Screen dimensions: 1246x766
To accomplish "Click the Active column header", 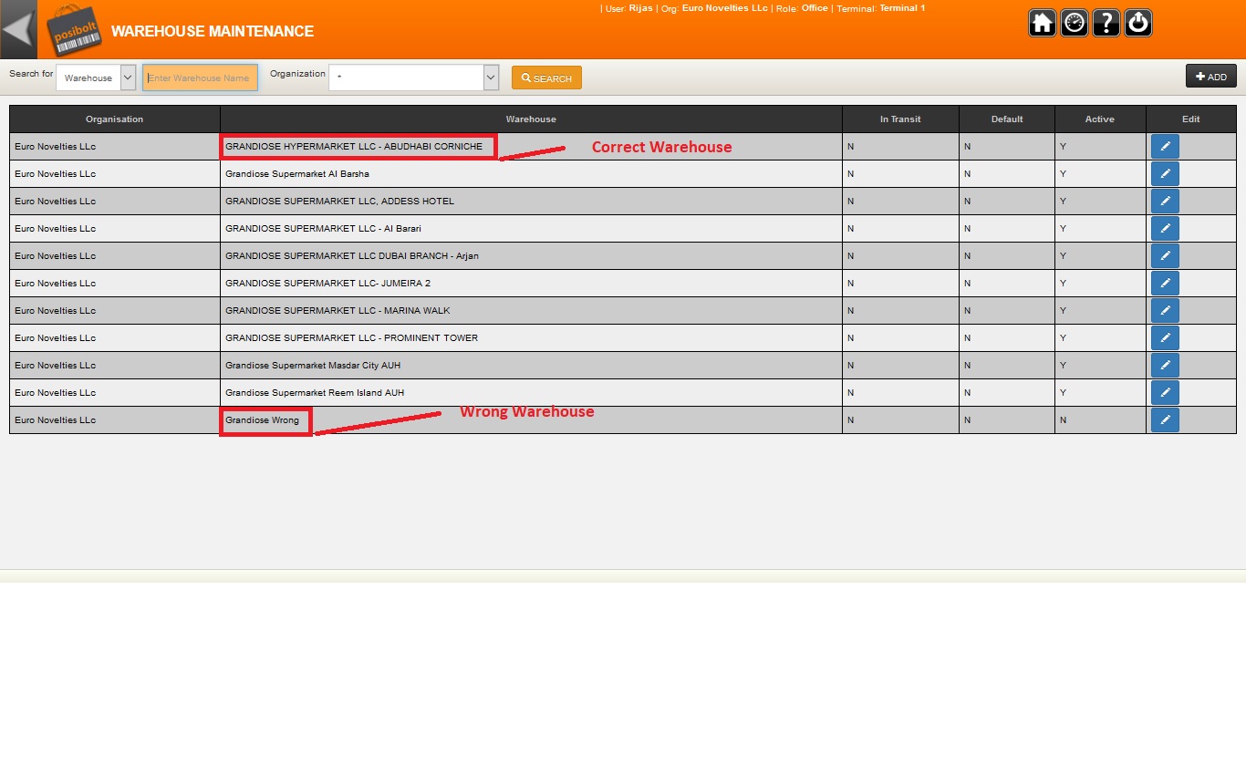I will [1099, 119].
